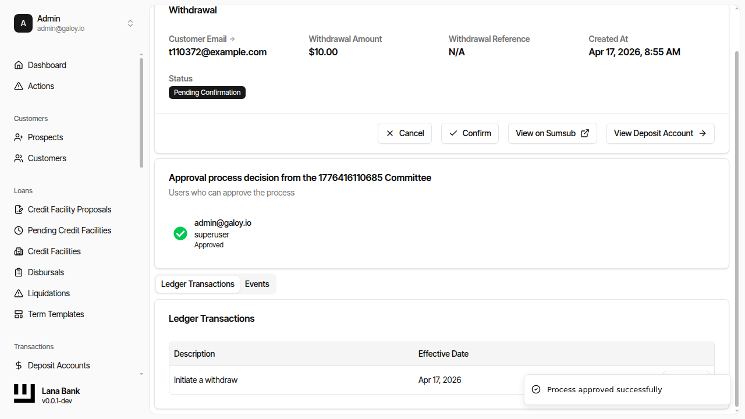The width and height of the screenshot is (745, 419).
Task: Confirm the $10.00 withdrawal
Action: pyautogui.click(x=470, y=133)
